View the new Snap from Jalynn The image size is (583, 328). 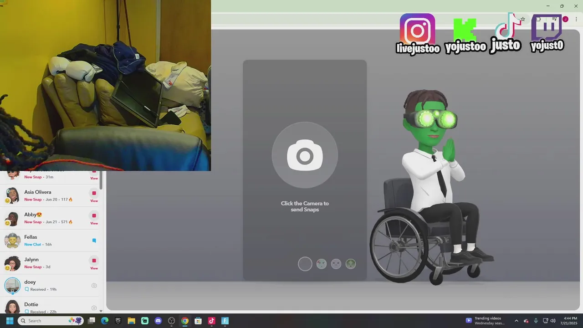[x=94, y=264]
